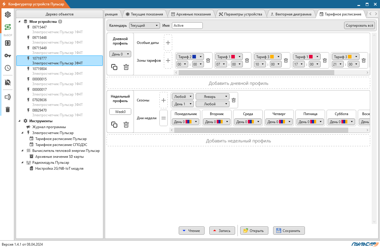Open the clock schedule sidebar icon
380x248 pixels.
(8, 68)
